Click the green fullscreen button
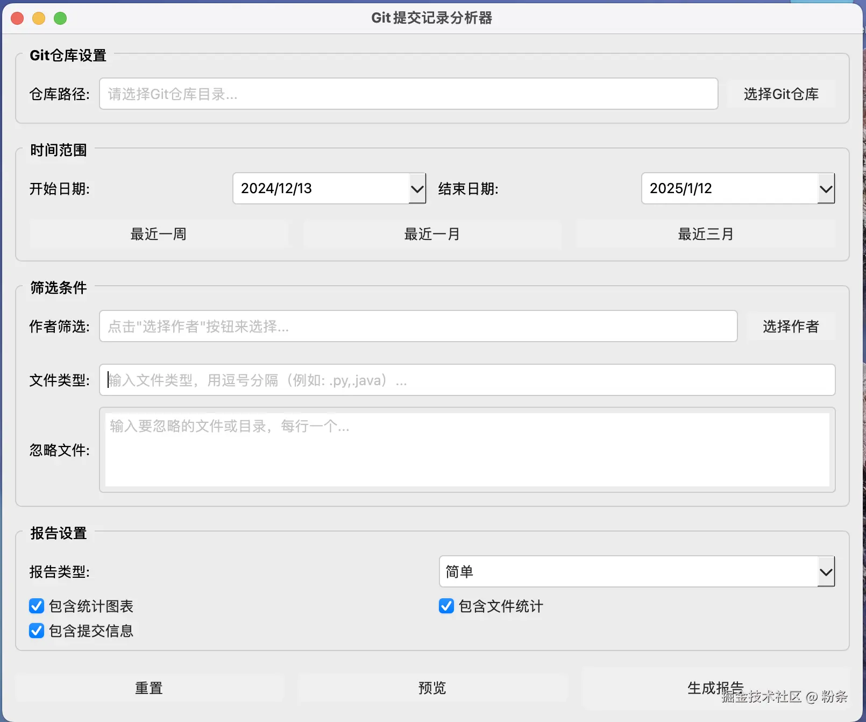Screen dimensions: 866x722 [60, 18]
